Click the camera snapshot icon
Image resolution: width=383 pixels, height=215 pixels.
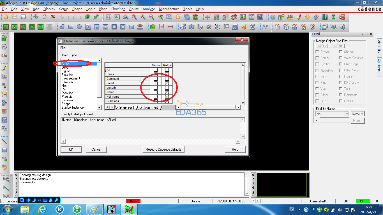[209, 27]
